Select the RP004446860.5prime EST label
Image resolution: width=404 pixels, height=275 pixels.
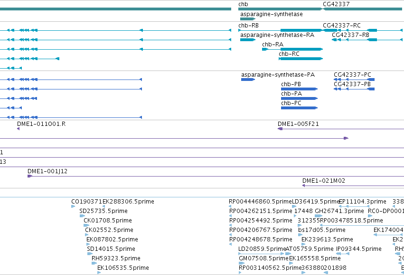point(260,202)
